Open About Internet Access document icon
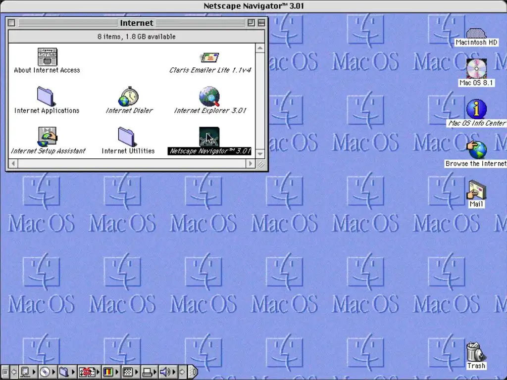Viewport: 507px width, 380px height. click(47, 57)
